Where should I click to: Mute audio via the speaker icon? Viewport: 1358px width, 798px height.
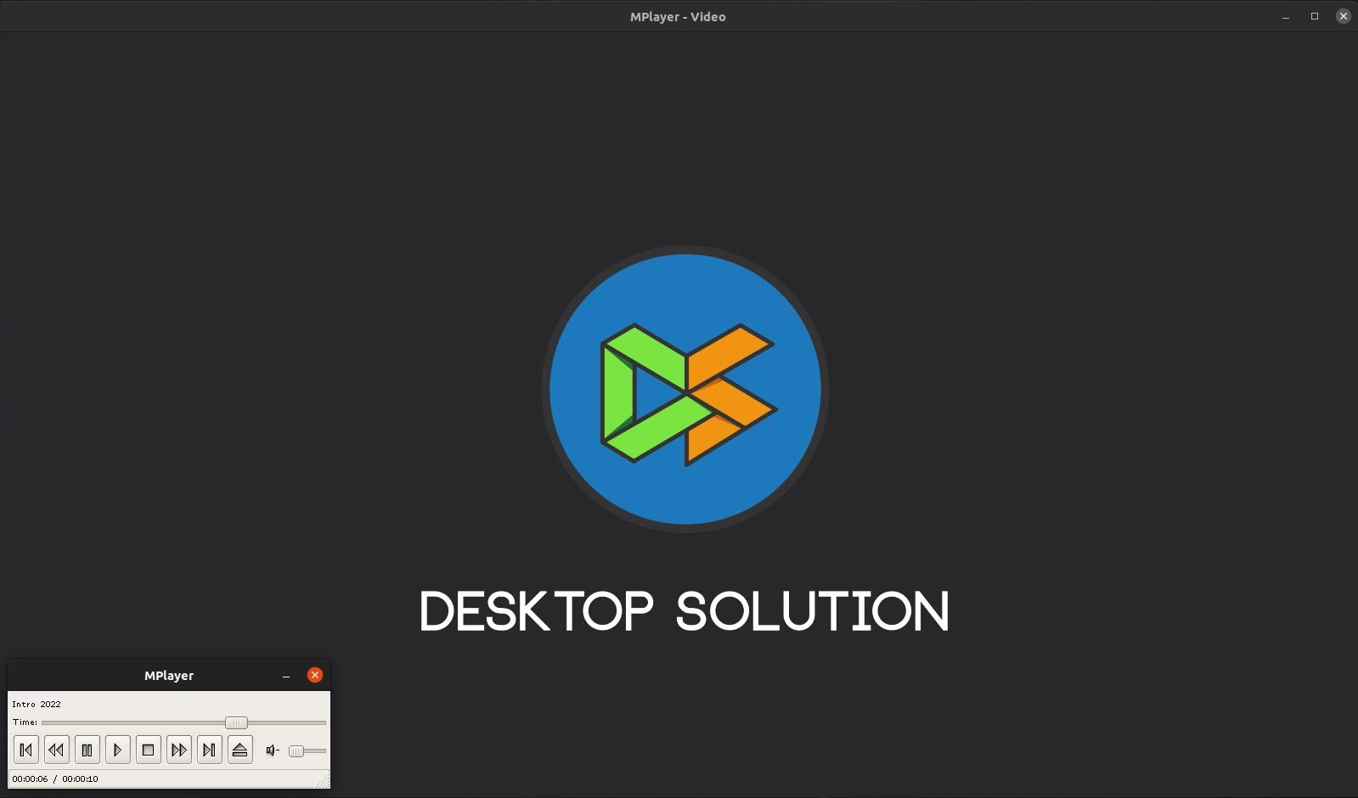(x=273, y=750)
